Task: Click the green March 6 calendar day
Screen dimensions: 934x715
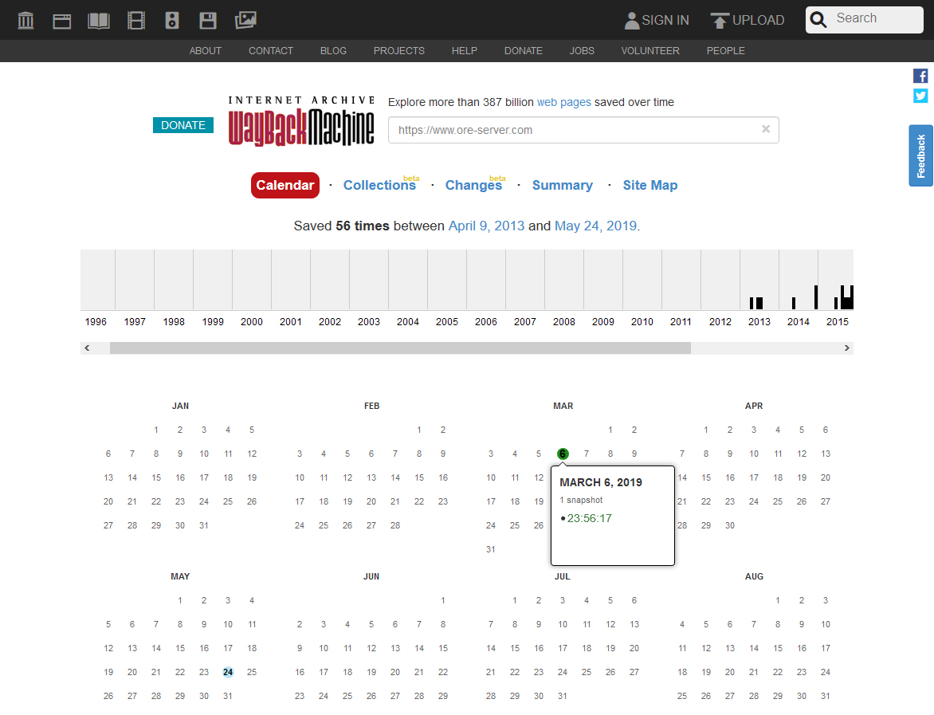Action: 563,454
